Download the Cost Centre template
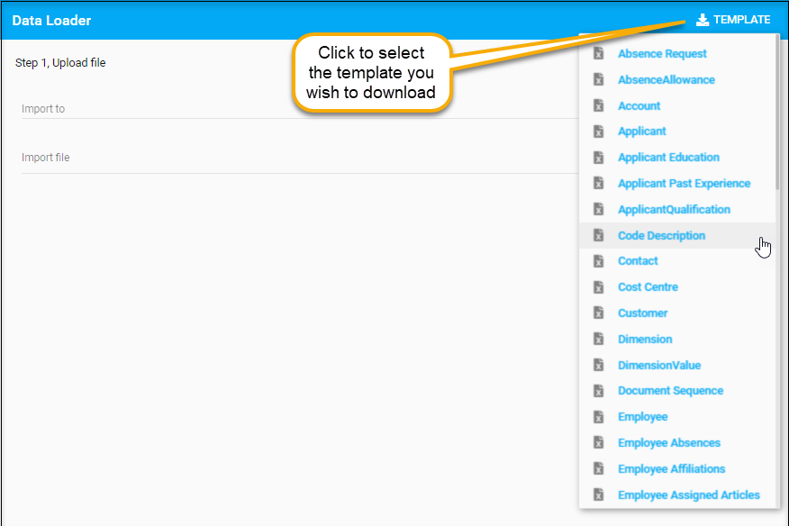789x526 pixels. [x=648, y=287]
